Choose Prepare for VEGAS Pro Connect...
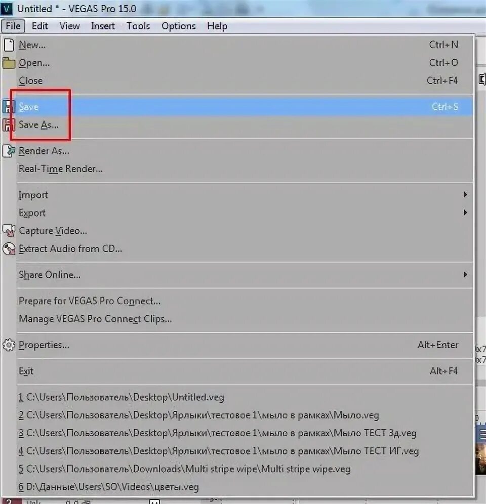 click(238, 301)
